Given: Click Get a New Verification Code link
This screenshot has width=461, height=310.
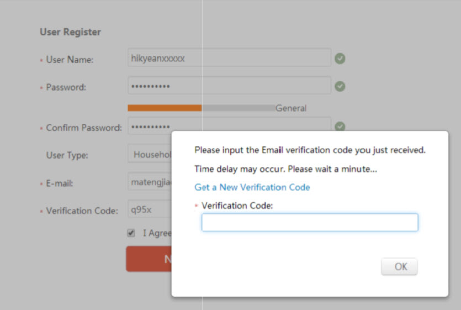Looking at the screenshot, I should 252,187.
